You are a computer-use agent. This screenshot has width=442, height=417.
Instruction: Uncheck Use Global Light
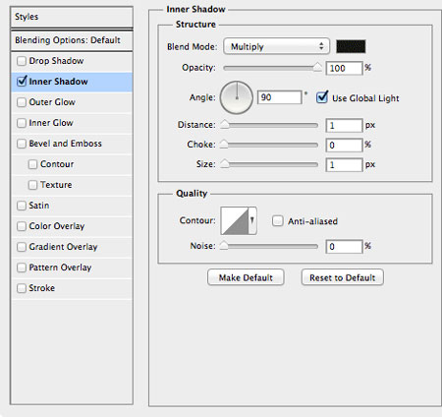pyautogui.click(x=322, y=97)
